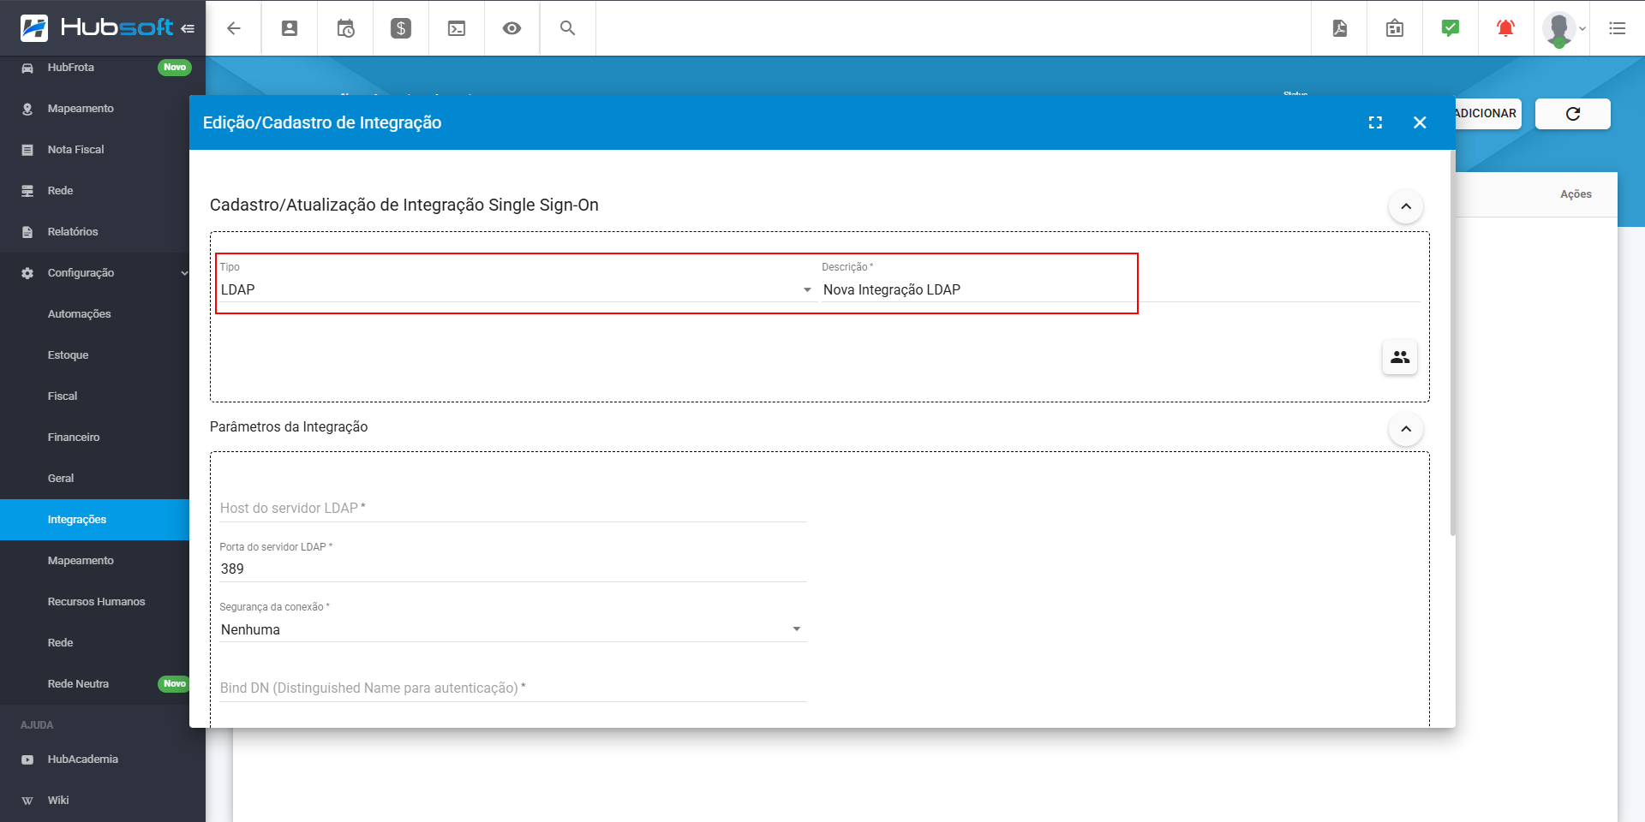Open the dollar sign financial icon
The image size is (1645, 822).
401,28
